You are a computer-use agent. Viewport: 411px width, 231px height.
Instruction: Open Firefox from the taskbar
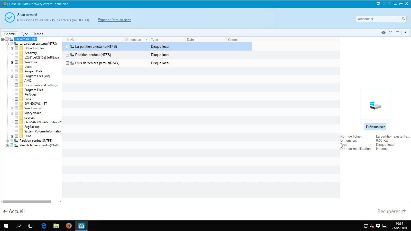tap(69, 226)
